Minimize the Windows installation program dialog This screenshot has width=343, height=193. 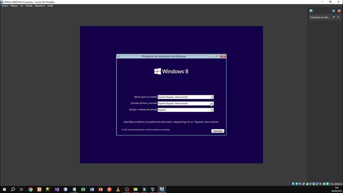pos(211,56)
